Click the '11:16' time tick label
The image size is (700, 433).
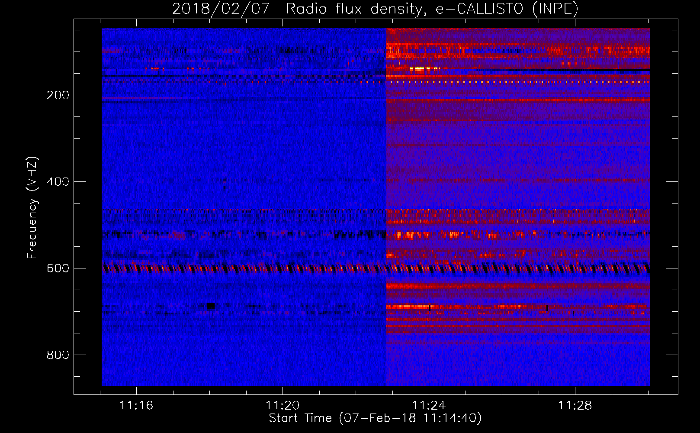pyautogui.click(x=136, y=406)
